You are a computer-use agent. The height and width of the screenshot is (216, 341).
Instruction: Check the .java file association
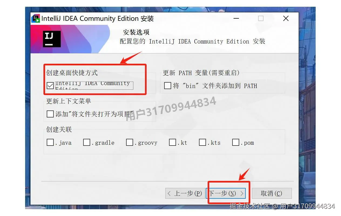[50, 142]
